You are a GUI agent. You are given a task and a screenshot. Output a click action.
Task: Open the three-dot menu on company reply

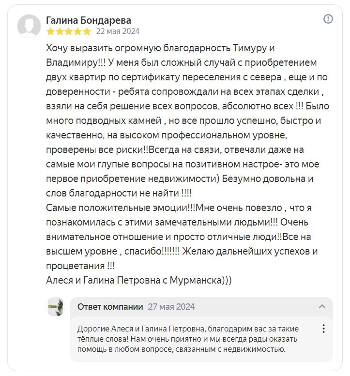coord(323,329)
